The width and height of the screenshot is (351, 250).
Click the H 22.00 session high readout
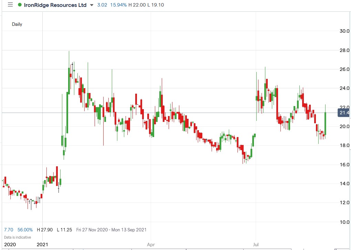tap(139, 5)
